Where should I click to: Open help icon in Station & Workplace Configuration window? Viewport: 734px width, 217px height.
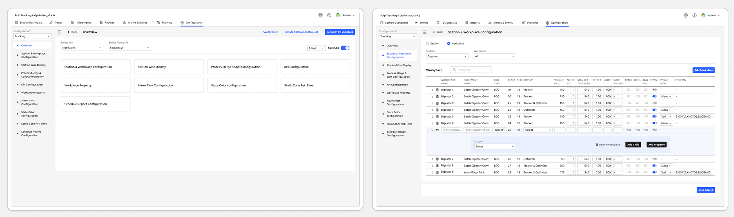694,15
